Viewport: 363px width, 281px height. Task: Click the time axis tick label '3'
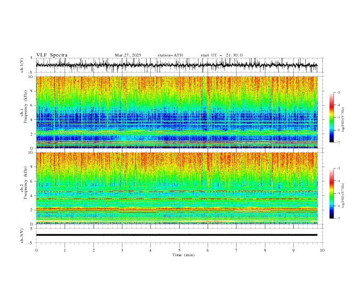tap(122, 250)
